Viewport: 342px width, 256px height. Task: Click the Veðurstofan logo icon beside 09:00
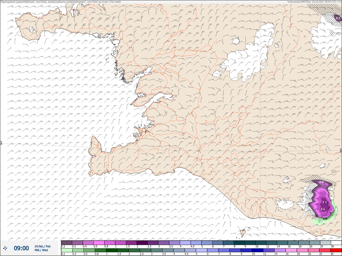5,249
